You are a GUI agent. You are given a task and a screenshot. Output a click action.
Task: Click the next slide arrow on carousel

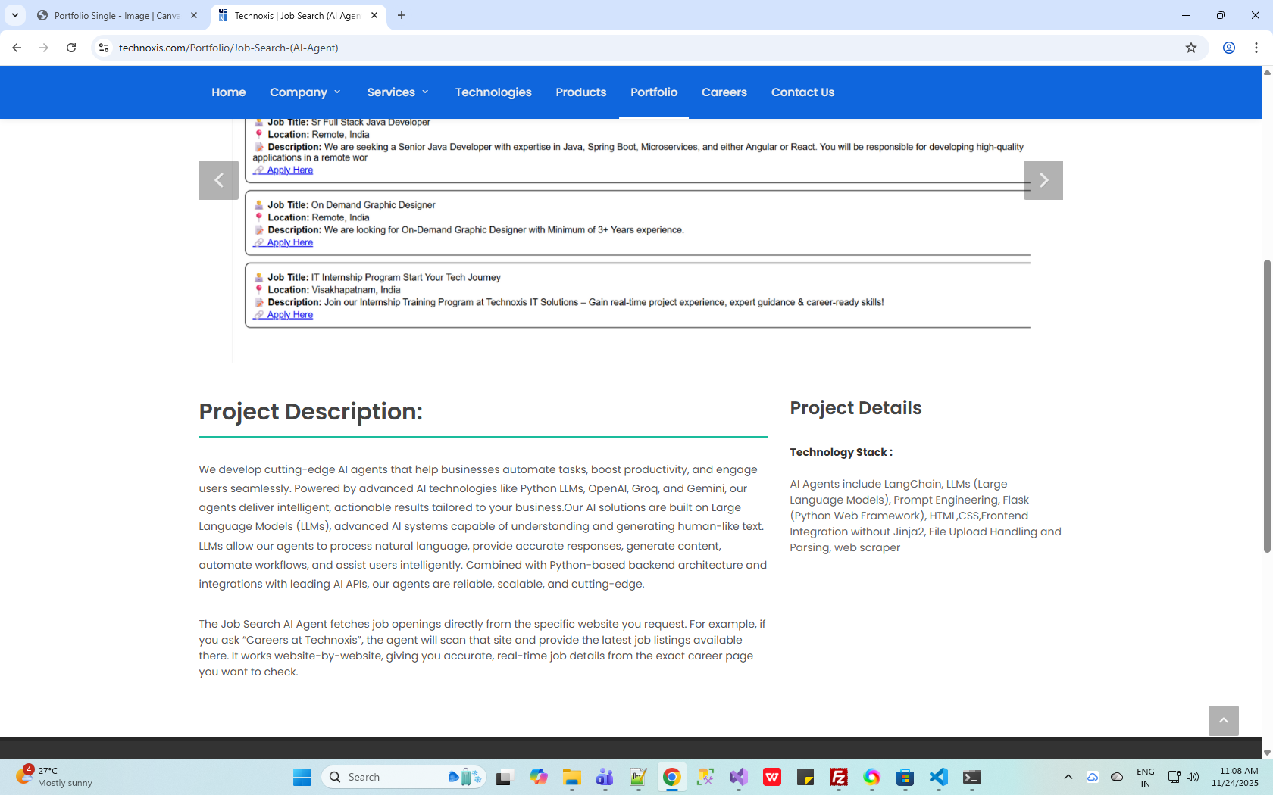(1043, 180)
